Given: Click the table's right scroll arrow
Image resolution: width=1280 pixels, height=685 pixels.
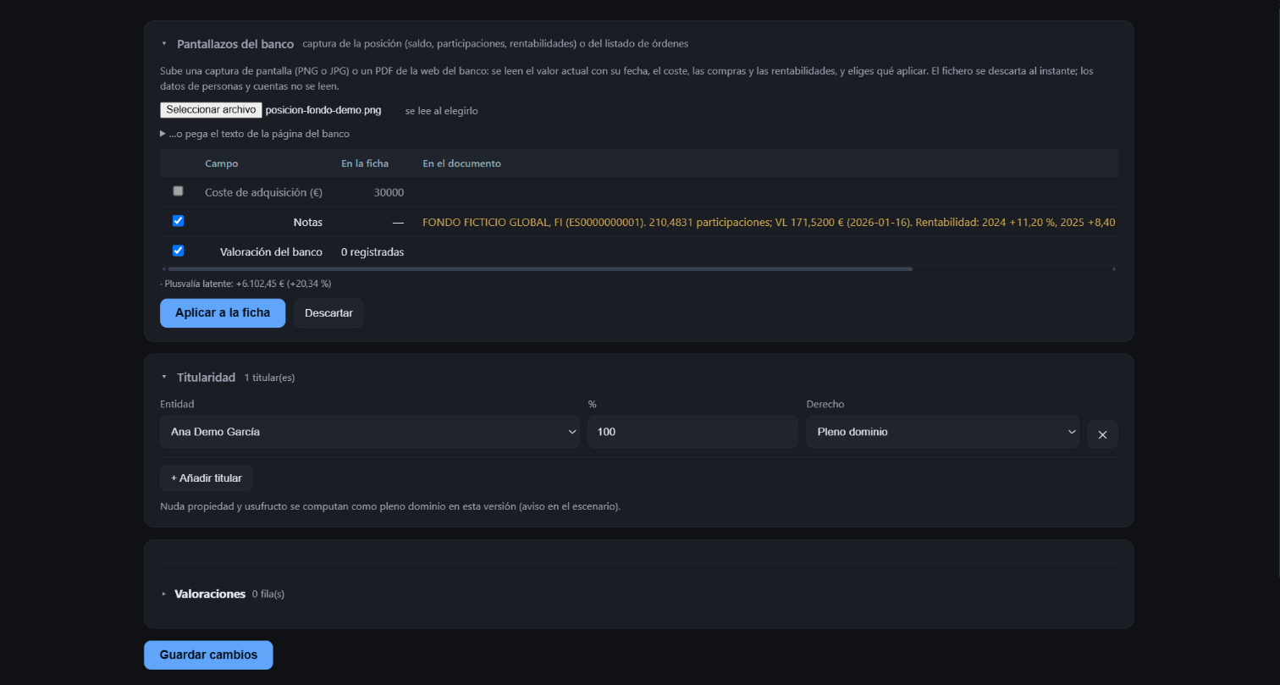Looking at the screenshot, I should click(x=1114, y=269).
